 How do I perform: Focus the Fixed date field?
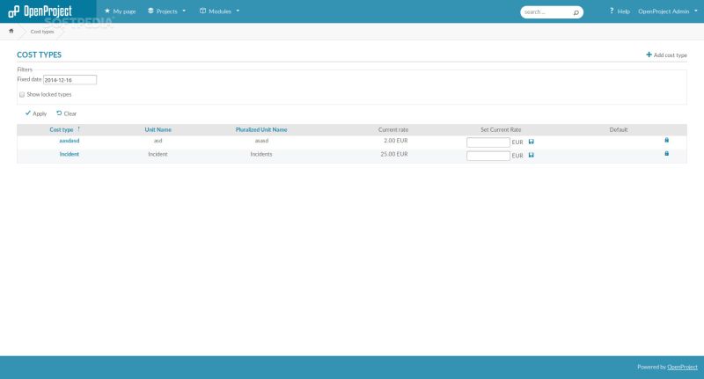[x=70, y=80]
